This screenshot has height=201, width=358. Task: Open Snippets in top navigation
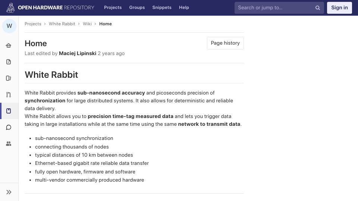coord(162,7)
